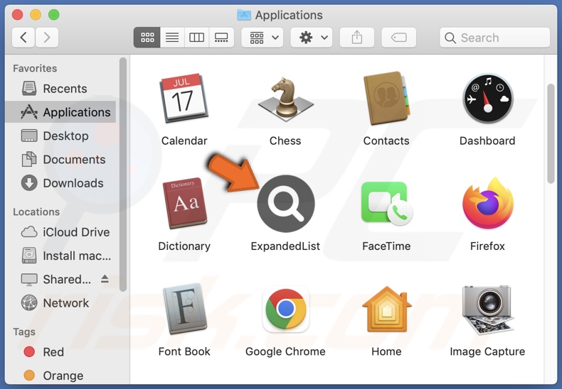Select the Contacts app icon
This screenshot has height=389, width=562.
[386, 99]
